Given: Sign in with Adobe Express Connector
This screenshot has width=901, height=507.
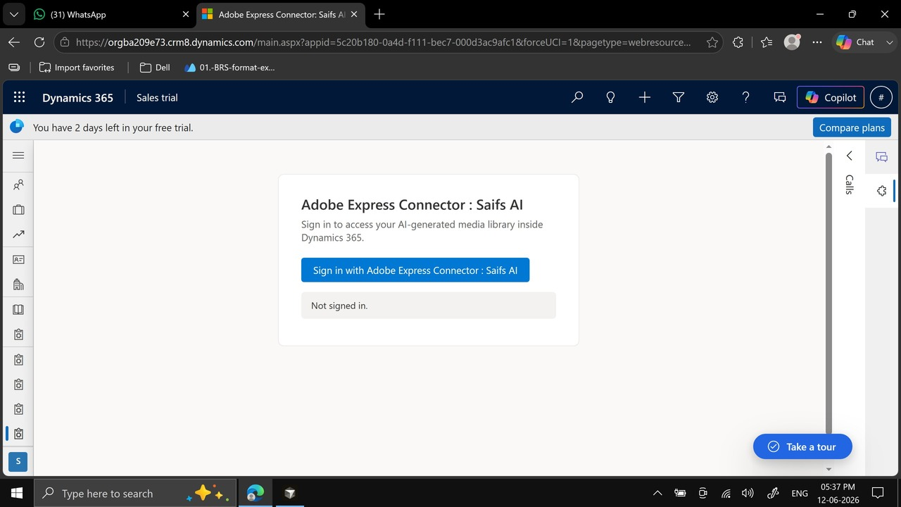Looking at the screenshot, I should click(x=415, y=270).
